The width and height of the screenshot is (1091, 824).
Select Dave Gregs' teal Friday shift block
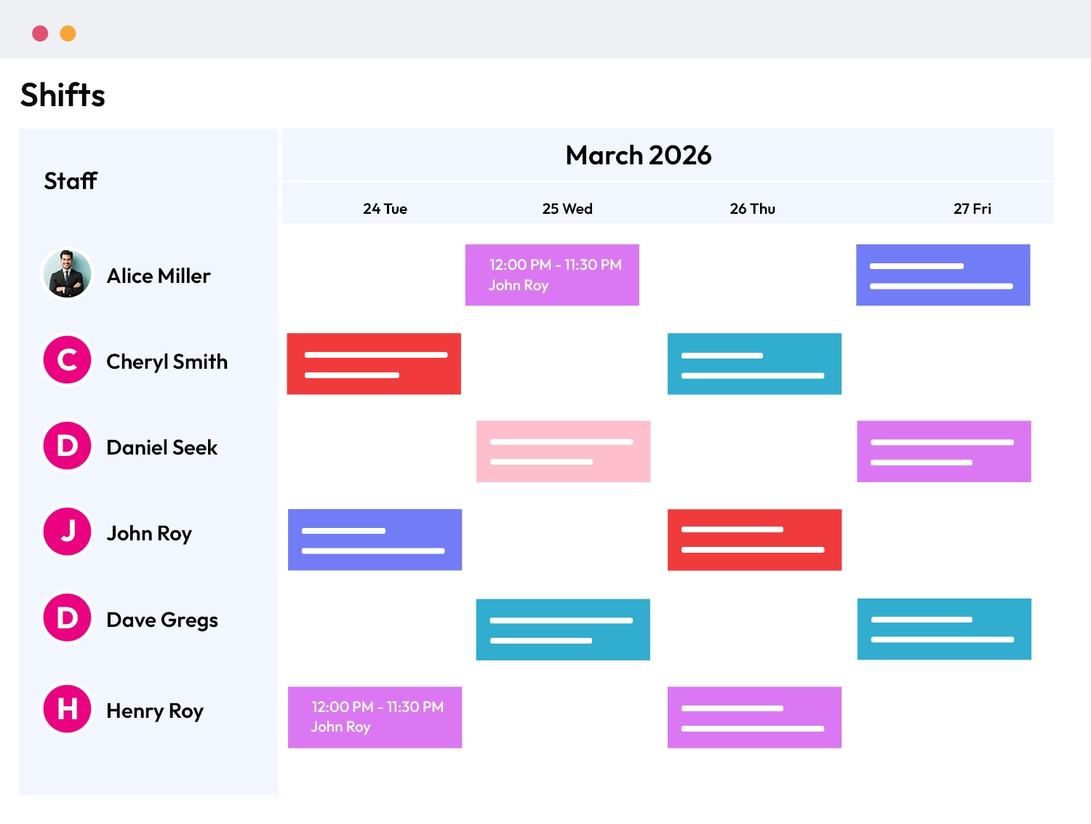pos(943,629)
